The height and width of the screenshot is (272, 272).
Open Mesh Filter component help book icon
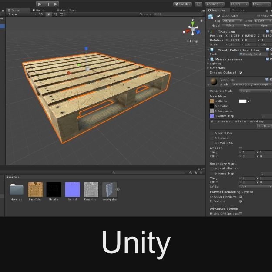267,50
